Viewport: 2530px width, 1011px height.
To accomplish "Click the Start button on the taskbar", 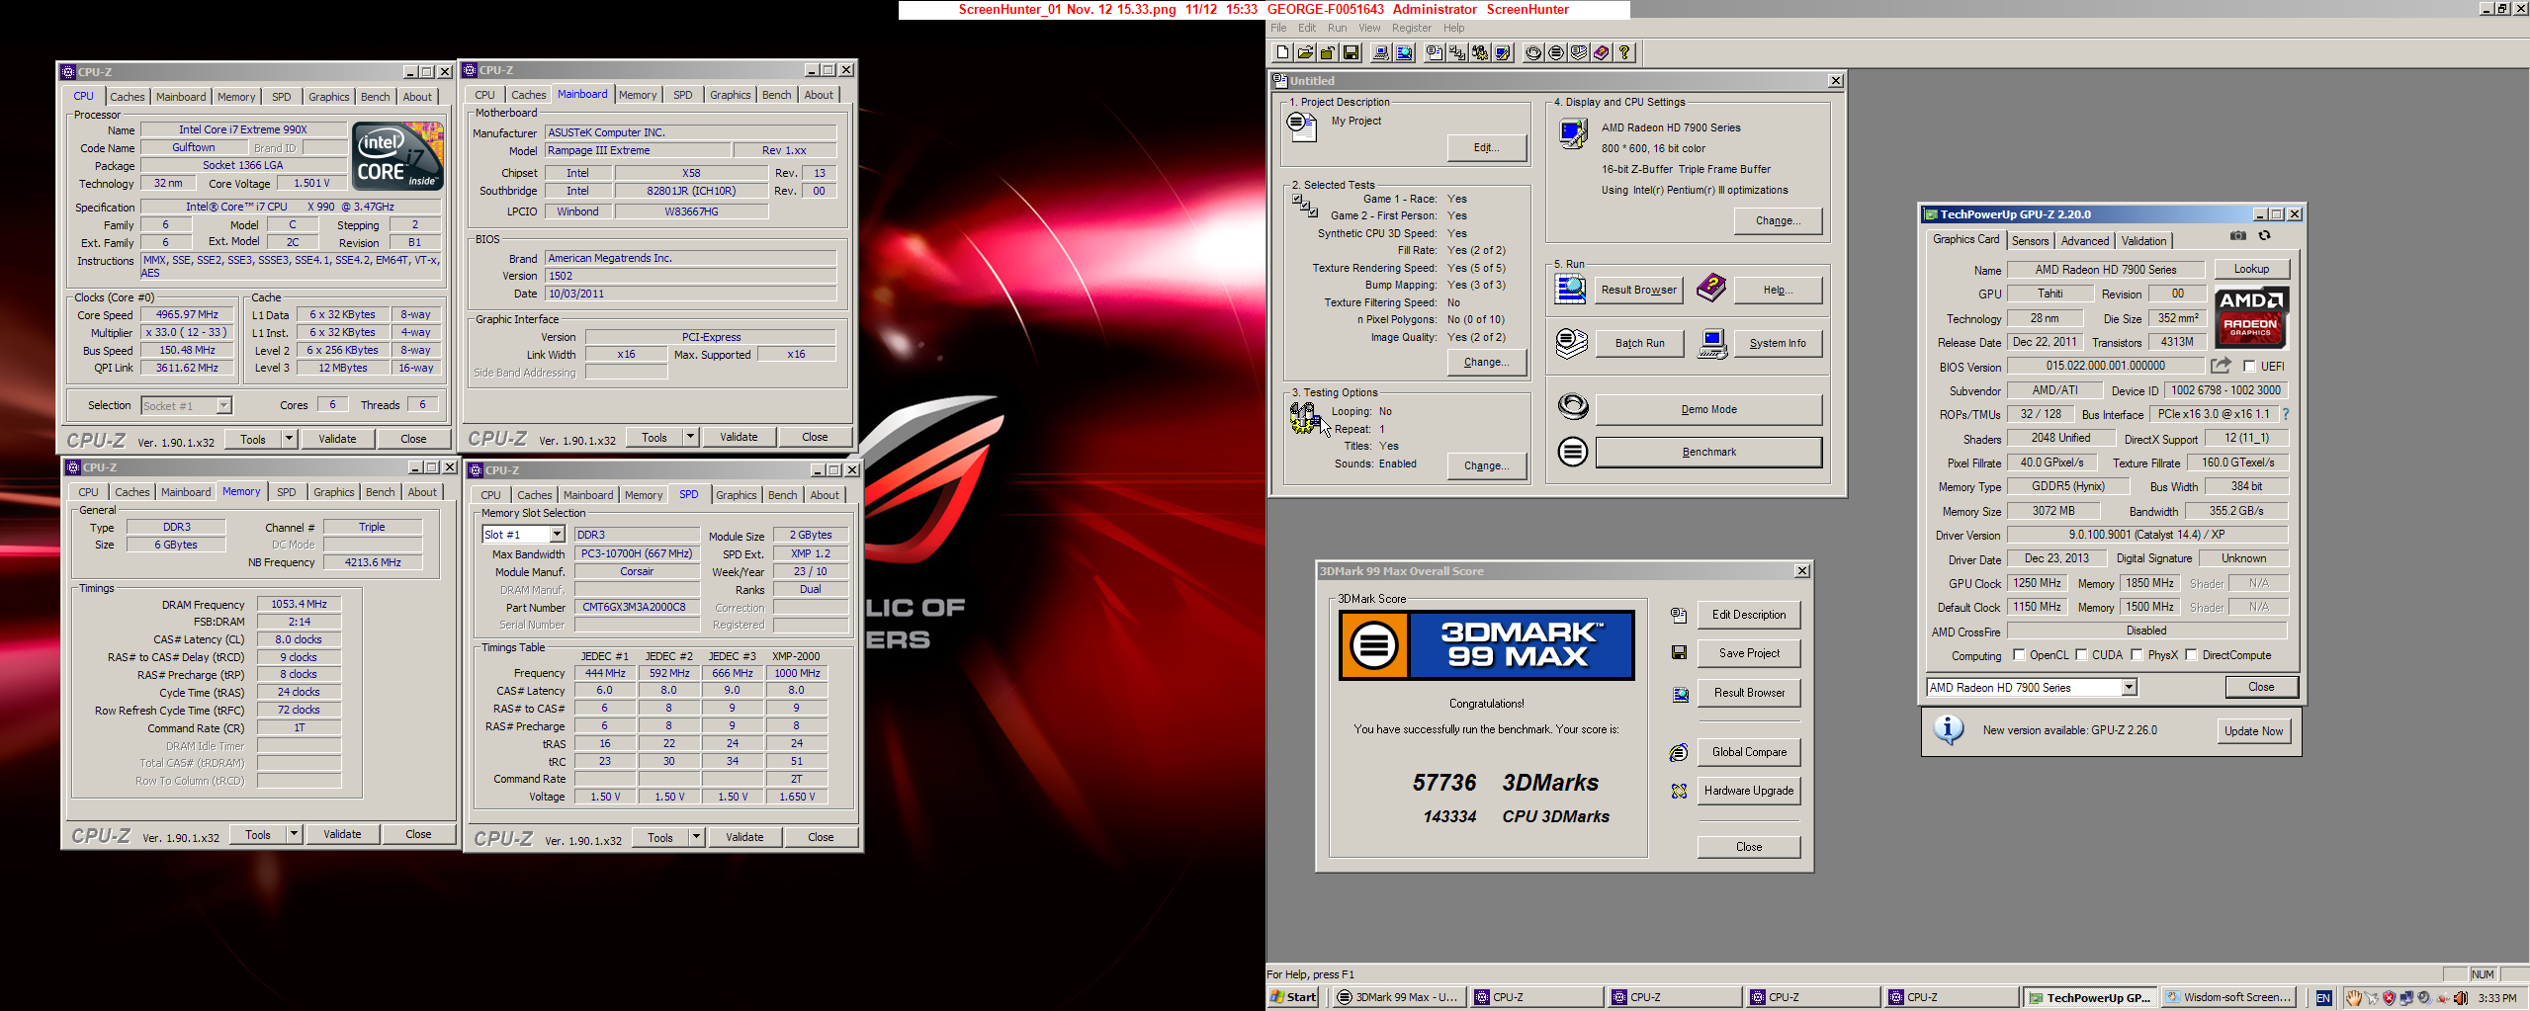I will point(1293,997).
